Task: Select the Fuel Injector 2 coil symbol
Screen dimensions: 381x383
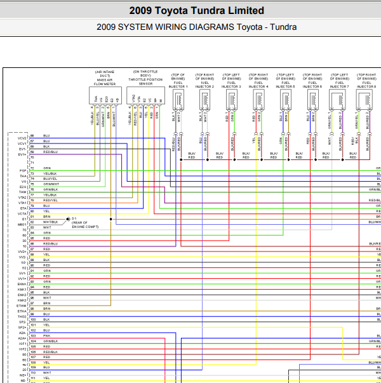Action: tap(205, 100)
